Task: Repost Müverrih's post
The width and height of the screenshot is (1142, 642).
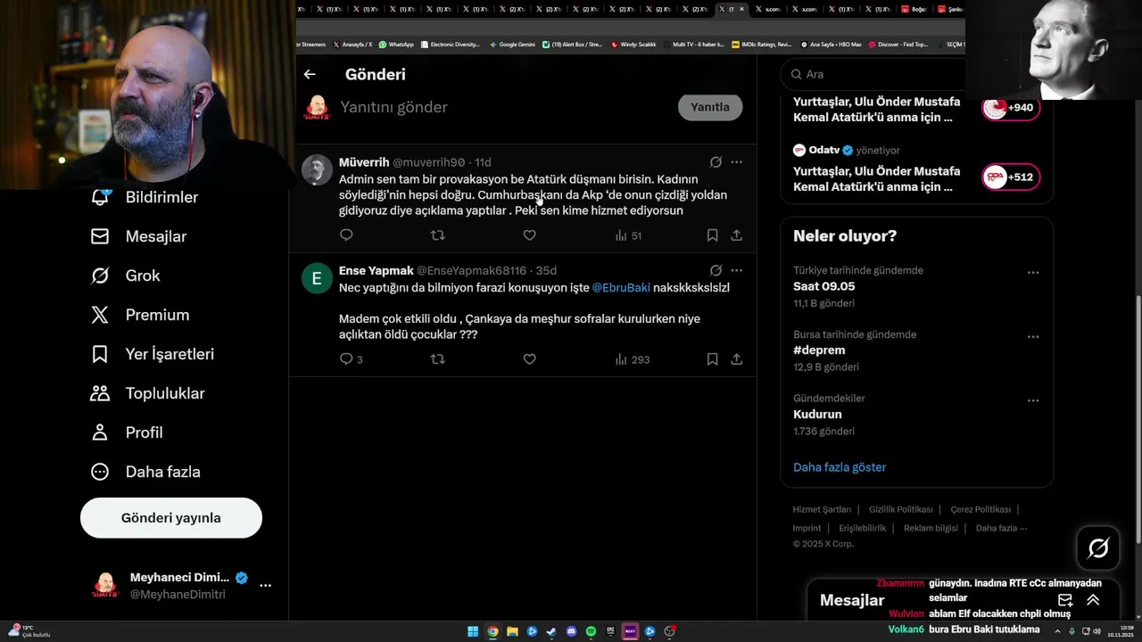Action: pos(438,235)
